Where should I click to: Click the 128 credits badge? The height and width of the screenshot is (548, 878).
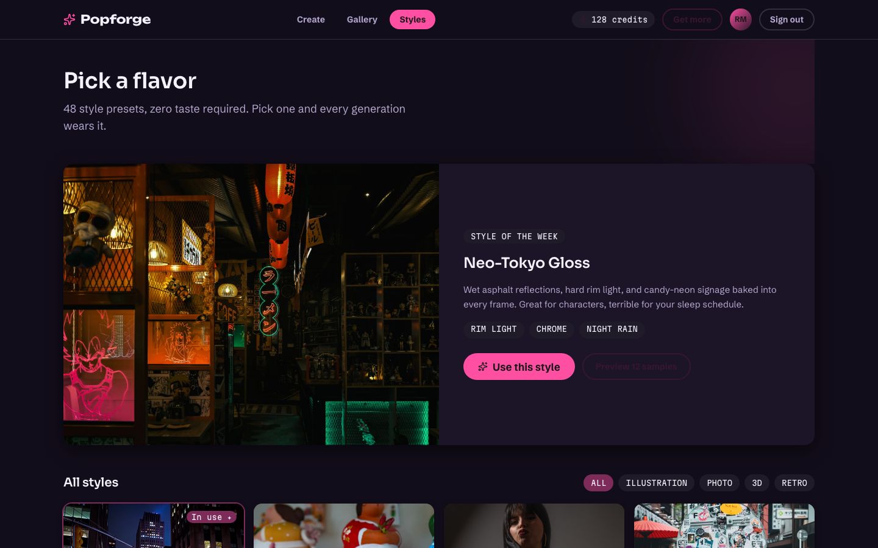click(613, 19)
